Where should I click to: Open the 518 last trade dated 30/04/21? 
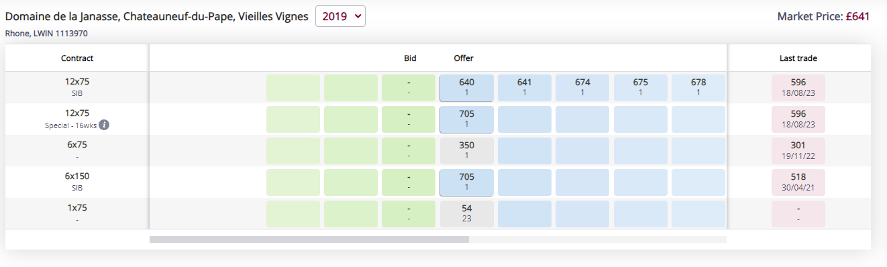(x=798, y=182)
